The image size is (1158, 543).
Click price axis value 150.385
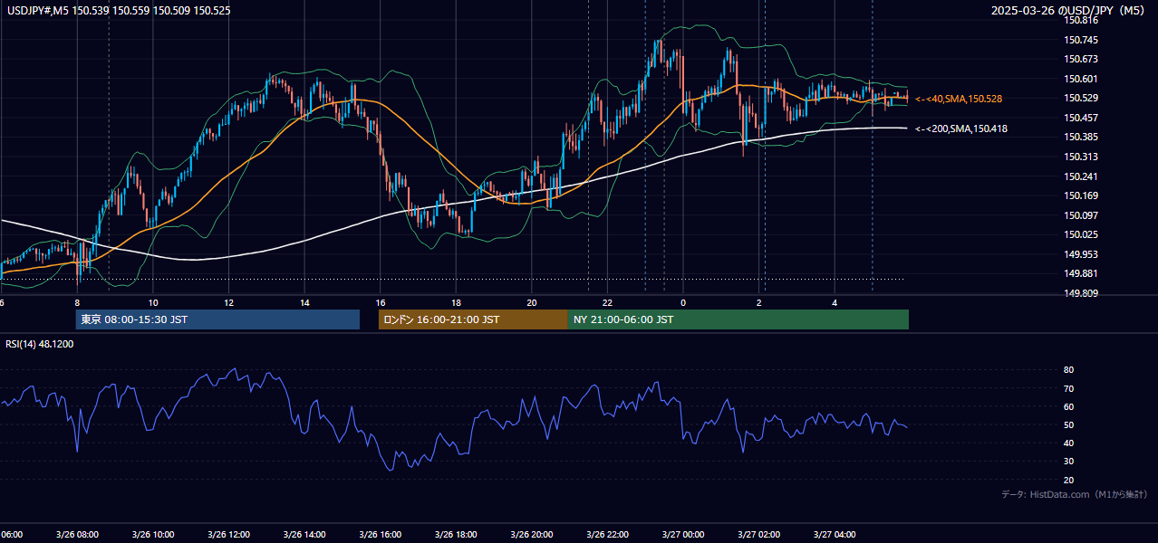tap(1081, 137)
